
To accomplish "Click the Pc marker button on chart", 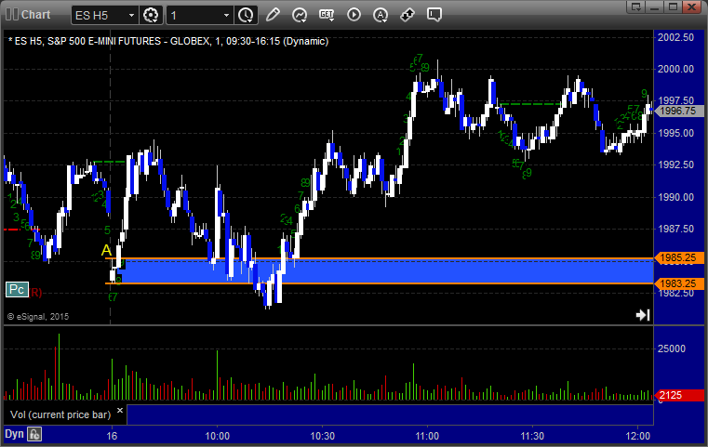I will click(17, 290).
